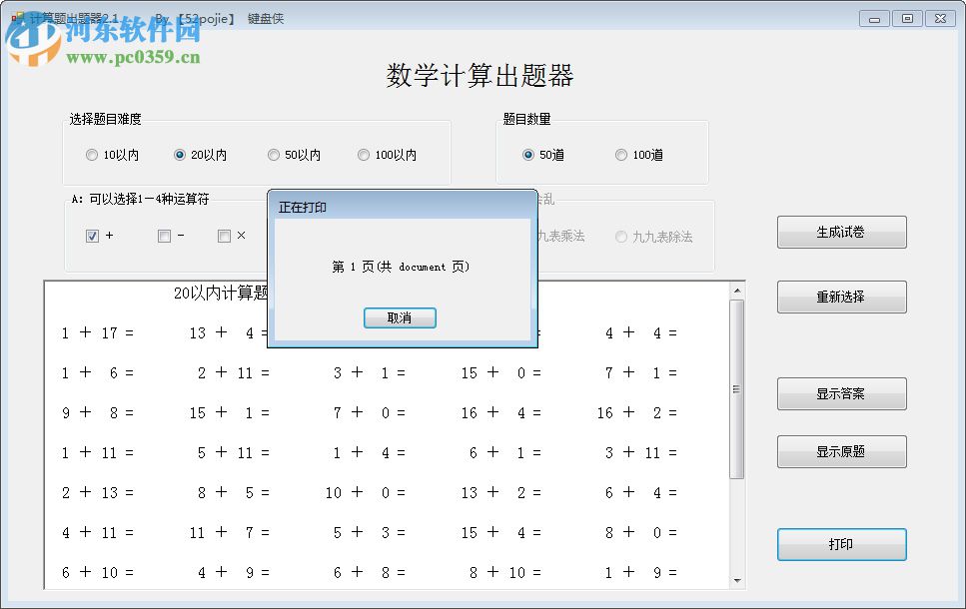This screenshot has height=609, width=966.
Task: Start printing with the 打印 button
Action: coord(841,544)
